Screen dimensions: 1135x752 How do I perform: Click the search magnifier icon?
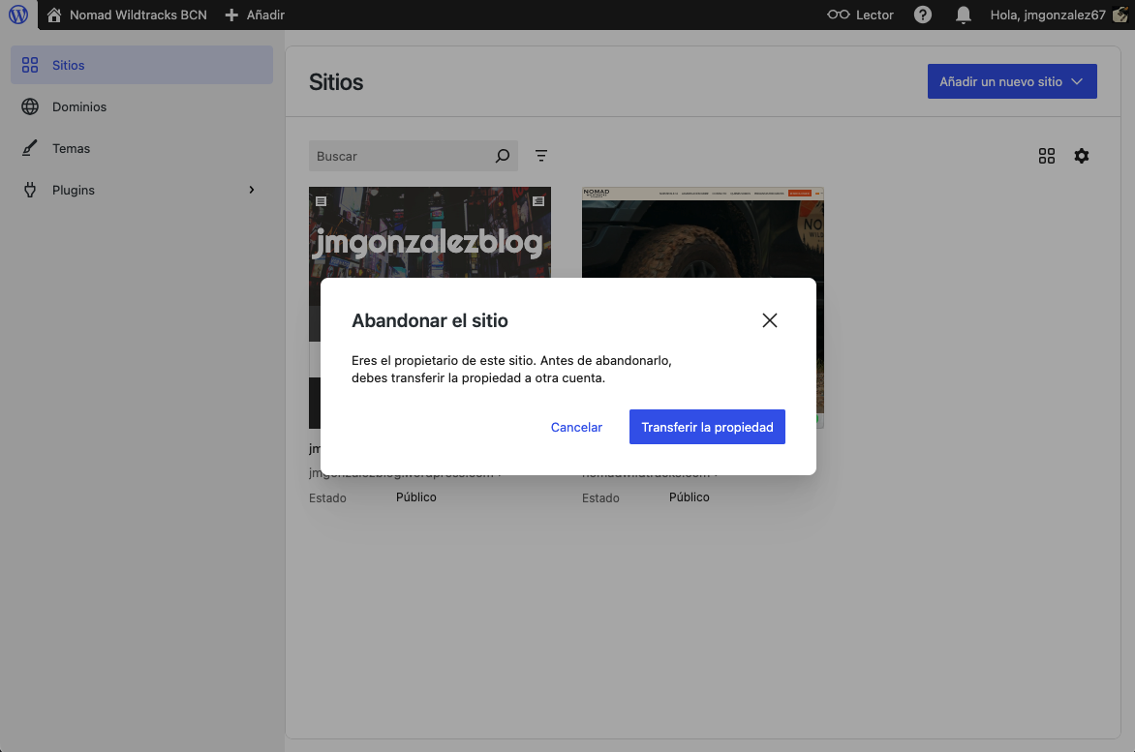(502, 156)
